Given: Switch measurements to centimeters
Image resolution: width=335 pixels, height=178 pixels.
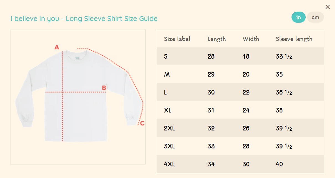Looking at the screenshot, I should point(315,17).
